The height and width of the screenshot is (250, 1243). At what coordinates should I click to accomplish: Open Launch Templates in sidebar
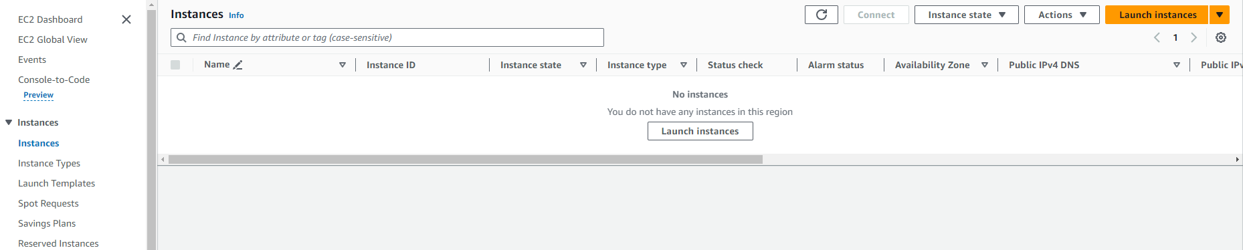(56, 183)
